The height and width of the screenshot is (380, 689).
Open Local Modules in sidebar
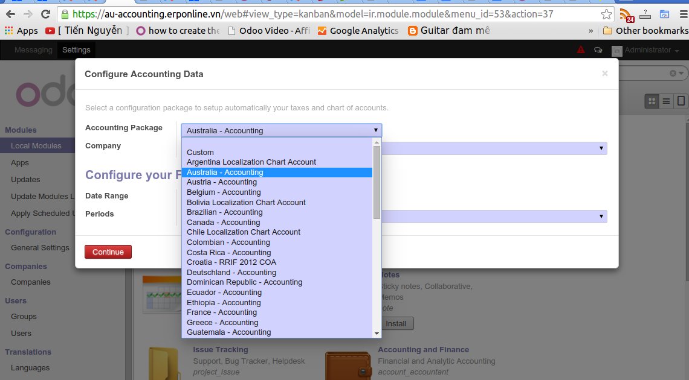37,146
